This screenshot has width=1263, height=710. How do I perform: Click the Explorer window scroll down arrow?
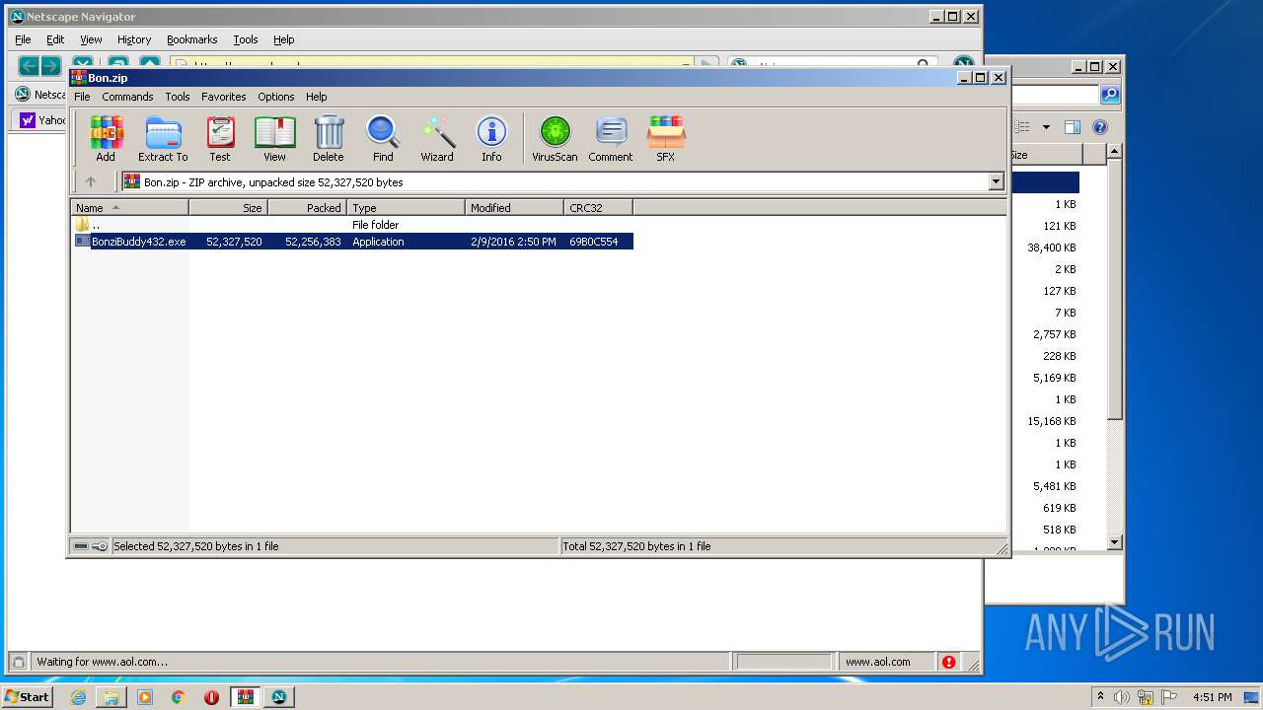click(x=1114, y=542)
